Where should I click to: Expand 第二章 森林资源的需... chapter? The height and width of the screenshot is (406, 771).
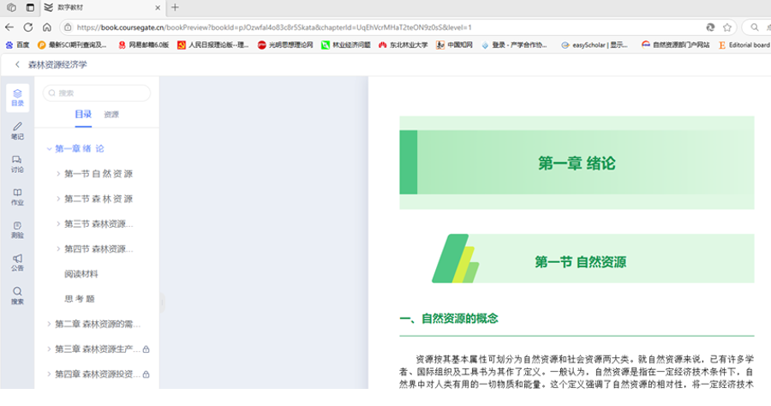tap(50, 324)
